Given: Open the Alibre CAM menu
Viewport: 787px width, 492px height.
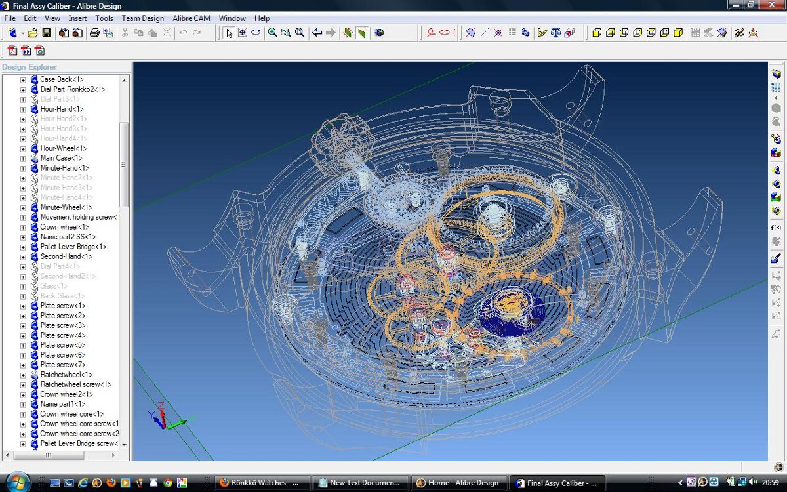Looking at the screenshot, I should click(192, 18).
